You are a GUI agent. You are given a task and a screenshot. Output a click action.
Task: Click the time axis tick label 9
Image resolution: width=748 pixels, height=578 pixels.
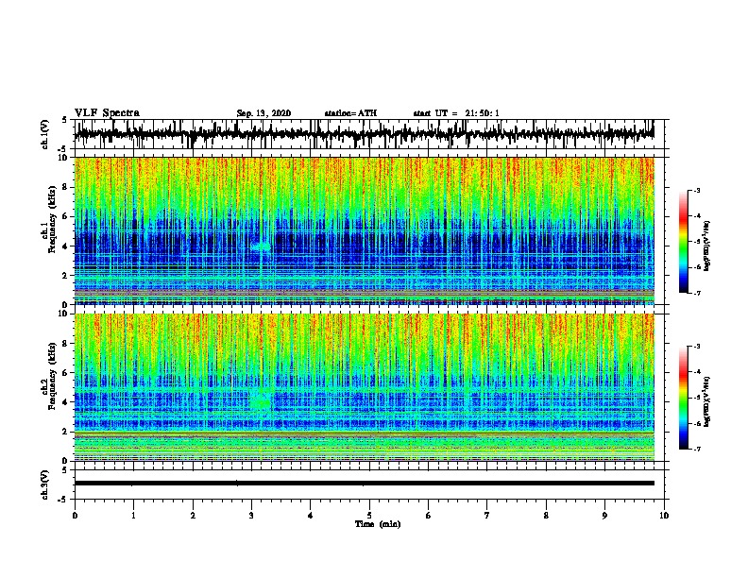(x=604, y=516)
